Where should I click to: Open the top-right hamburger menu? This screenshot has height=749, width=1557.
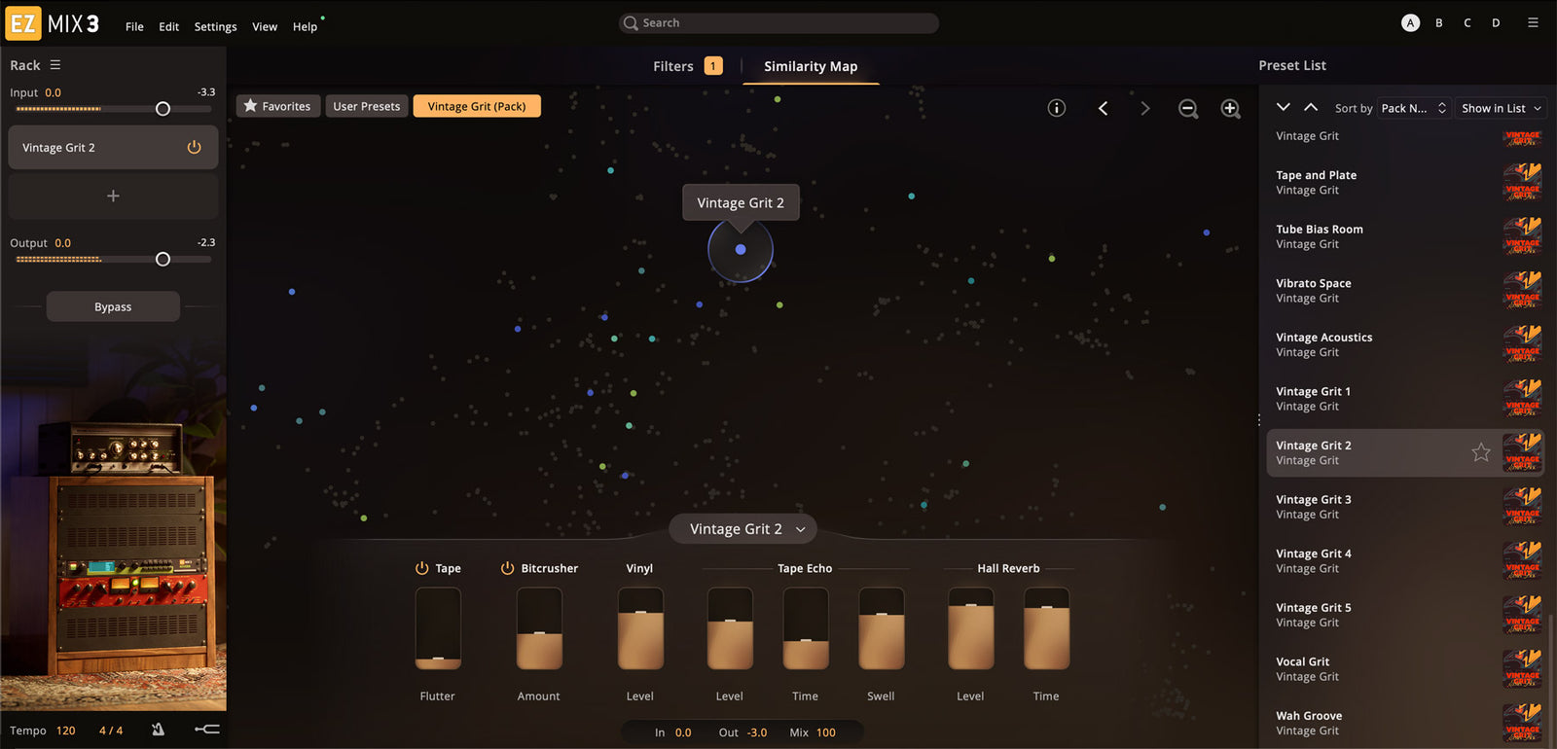pyautogui.click(x=1533, y=22)
